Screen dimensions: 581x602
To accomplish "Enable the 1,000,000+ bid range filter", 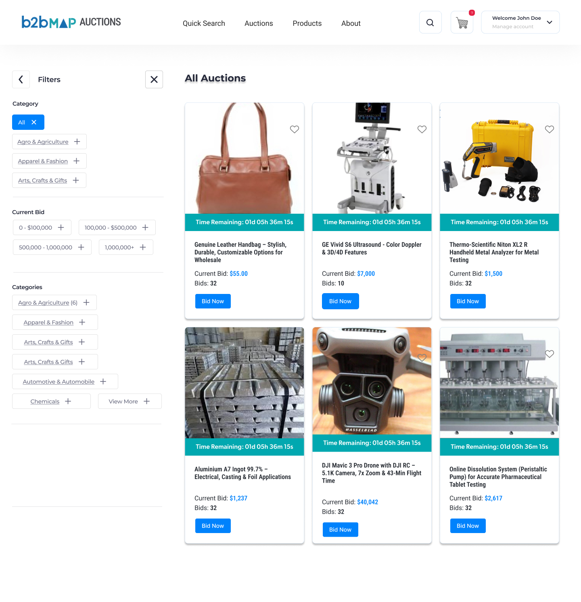I will coord(126,247).
